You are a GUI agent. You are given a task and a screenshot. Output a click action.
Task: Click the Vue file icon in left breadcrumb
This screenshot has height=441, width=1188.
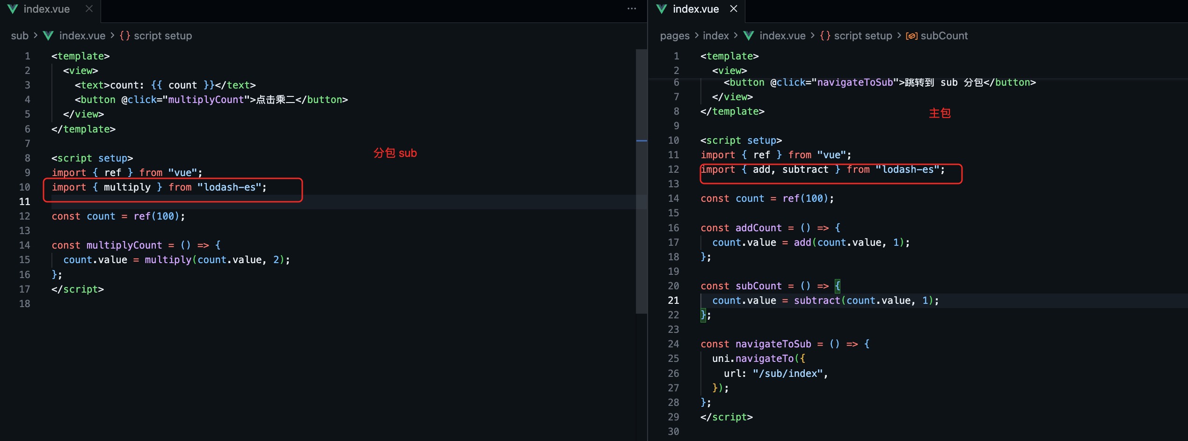point(48,36)
